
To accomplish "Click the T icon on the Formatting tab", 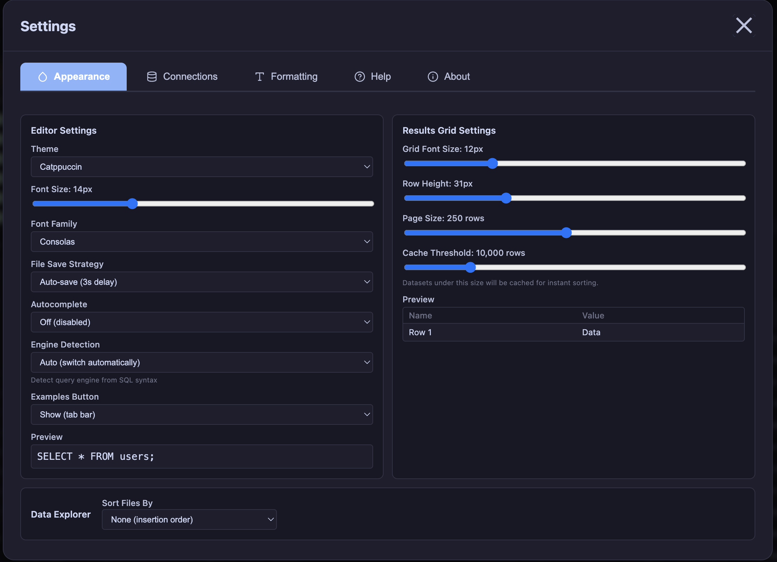I will 259,76.
